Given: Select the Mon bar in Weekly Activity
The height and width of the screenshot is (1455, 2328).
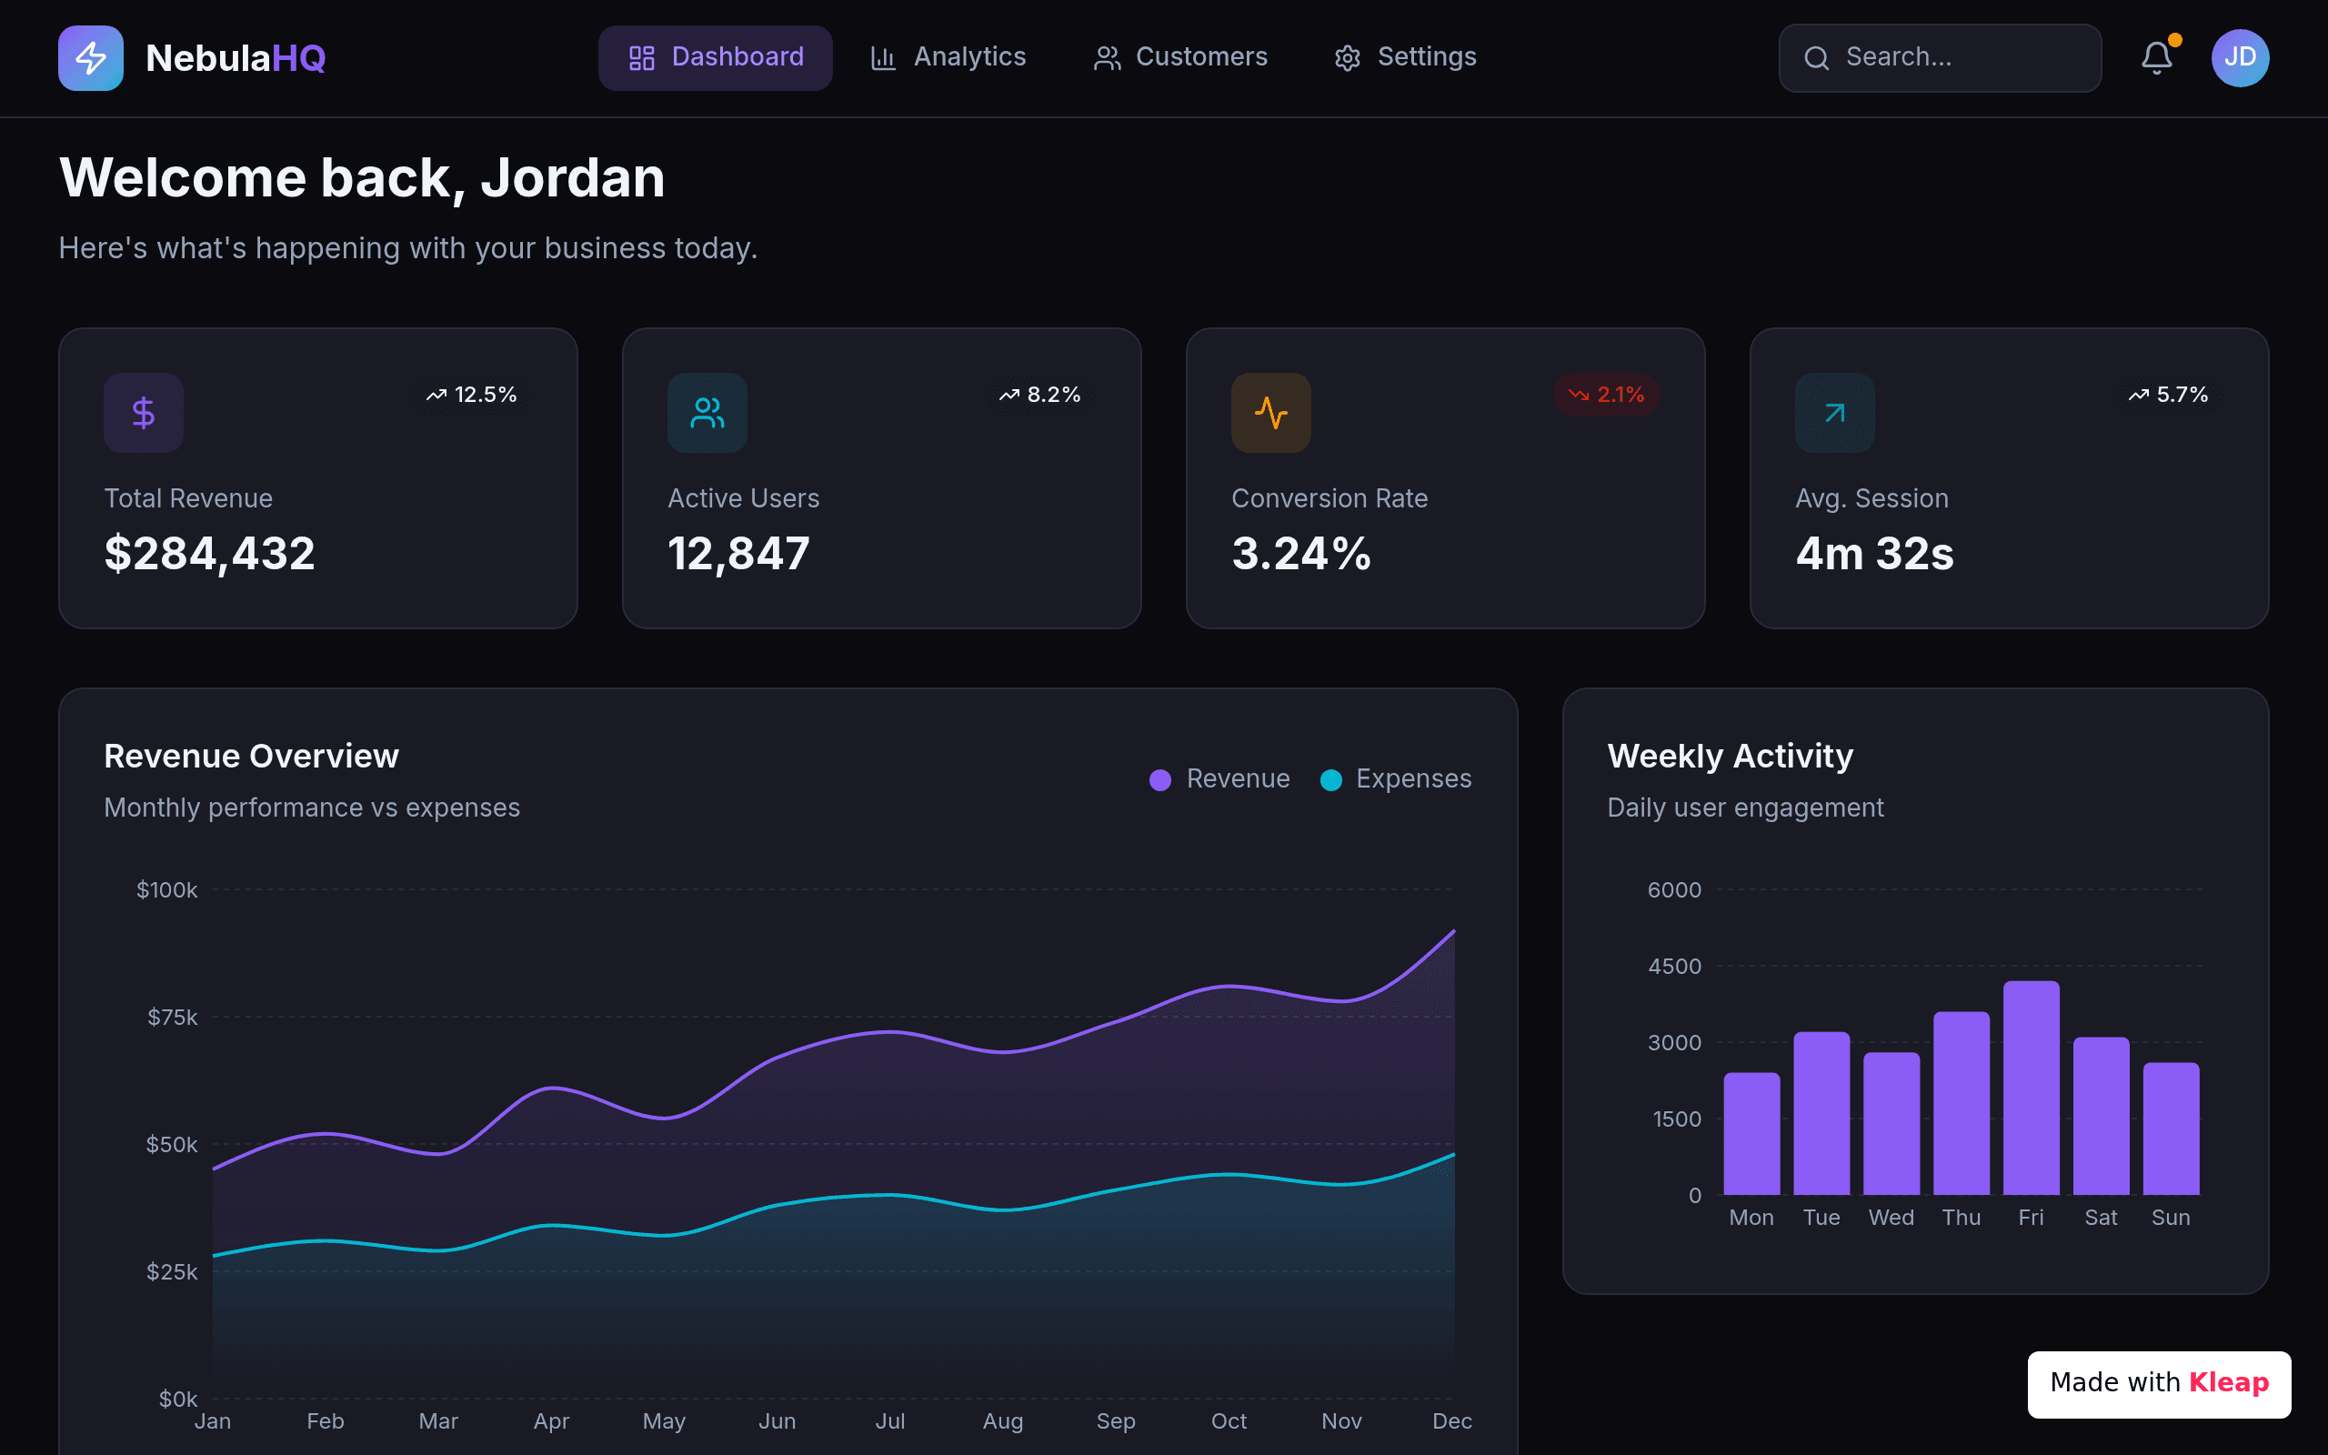Looking at the screenshot, I should click(1751, 1134).
